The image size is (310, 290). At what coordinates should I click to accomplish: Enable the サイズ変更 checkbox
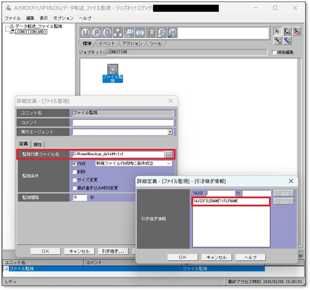click(x=74, y=180)
